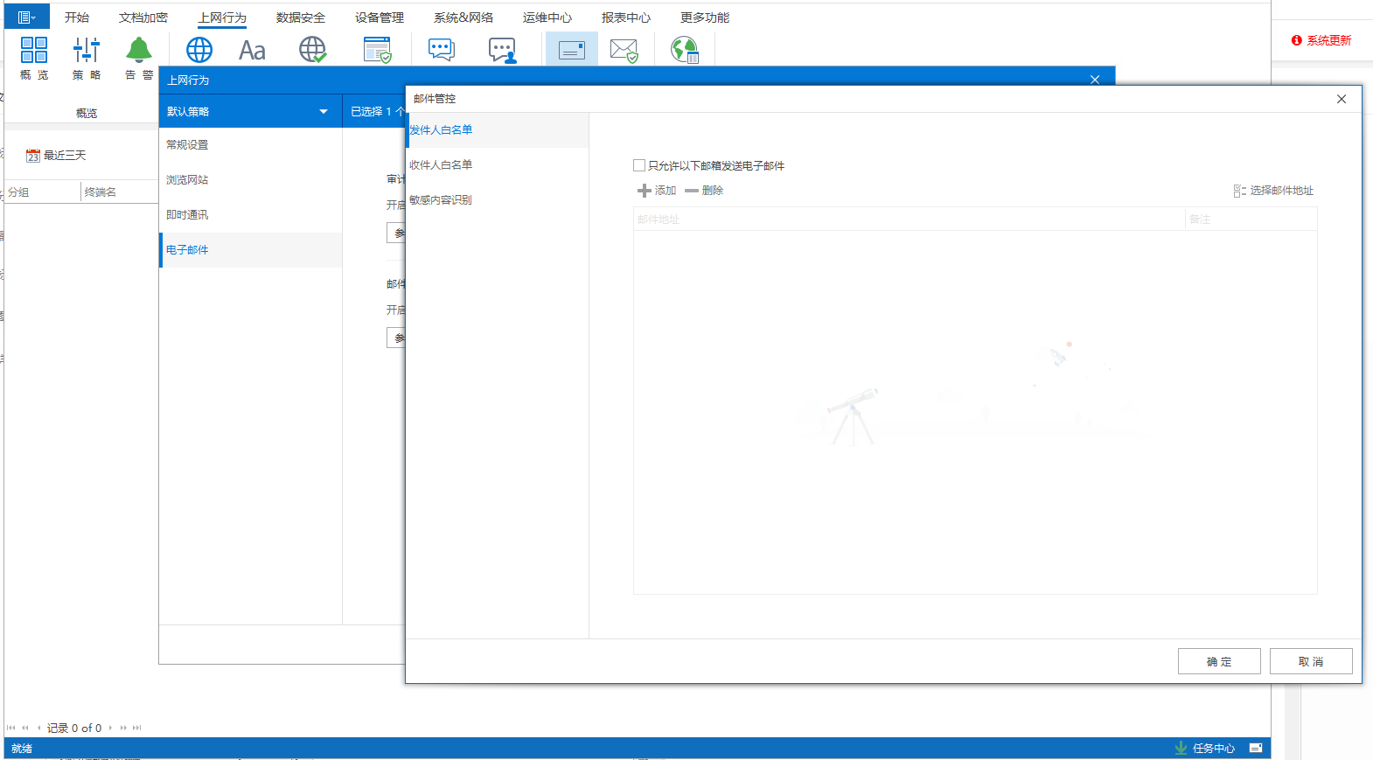The height and width of the screenshot is (760, 1373).
Task: Click the 选择邮件地址 list icon
Action: click(1240, 191)
